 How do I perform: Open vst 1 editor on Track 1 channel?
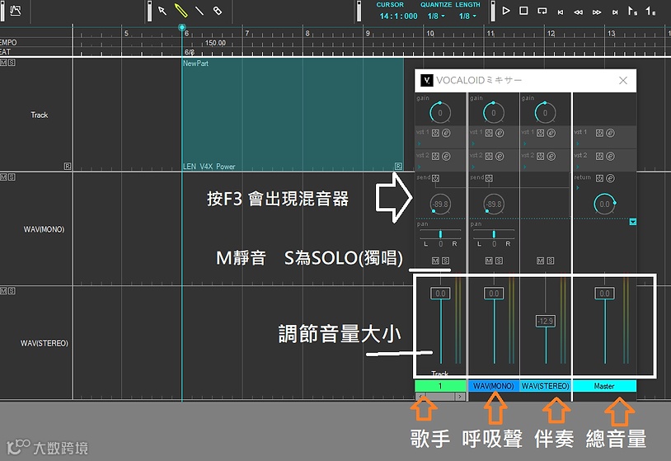point(446,133)
